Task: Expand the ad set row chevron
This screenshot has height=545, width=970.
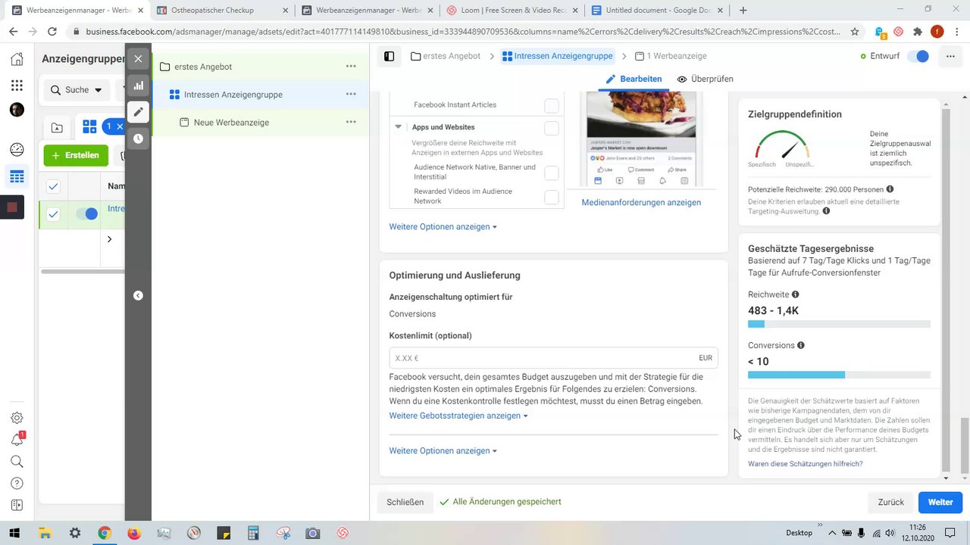Action: [x=109, y=239]
